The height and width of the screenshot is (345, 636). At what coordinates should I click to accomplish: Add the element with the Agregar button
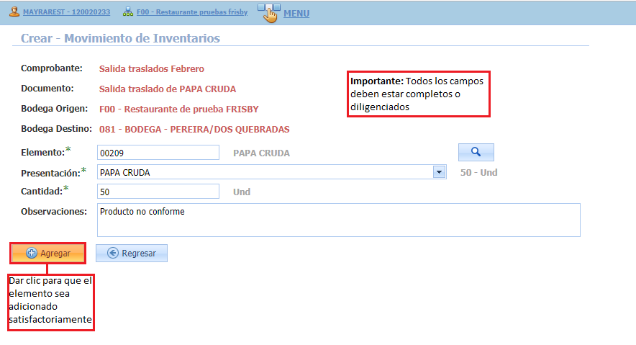pos(48,254)
